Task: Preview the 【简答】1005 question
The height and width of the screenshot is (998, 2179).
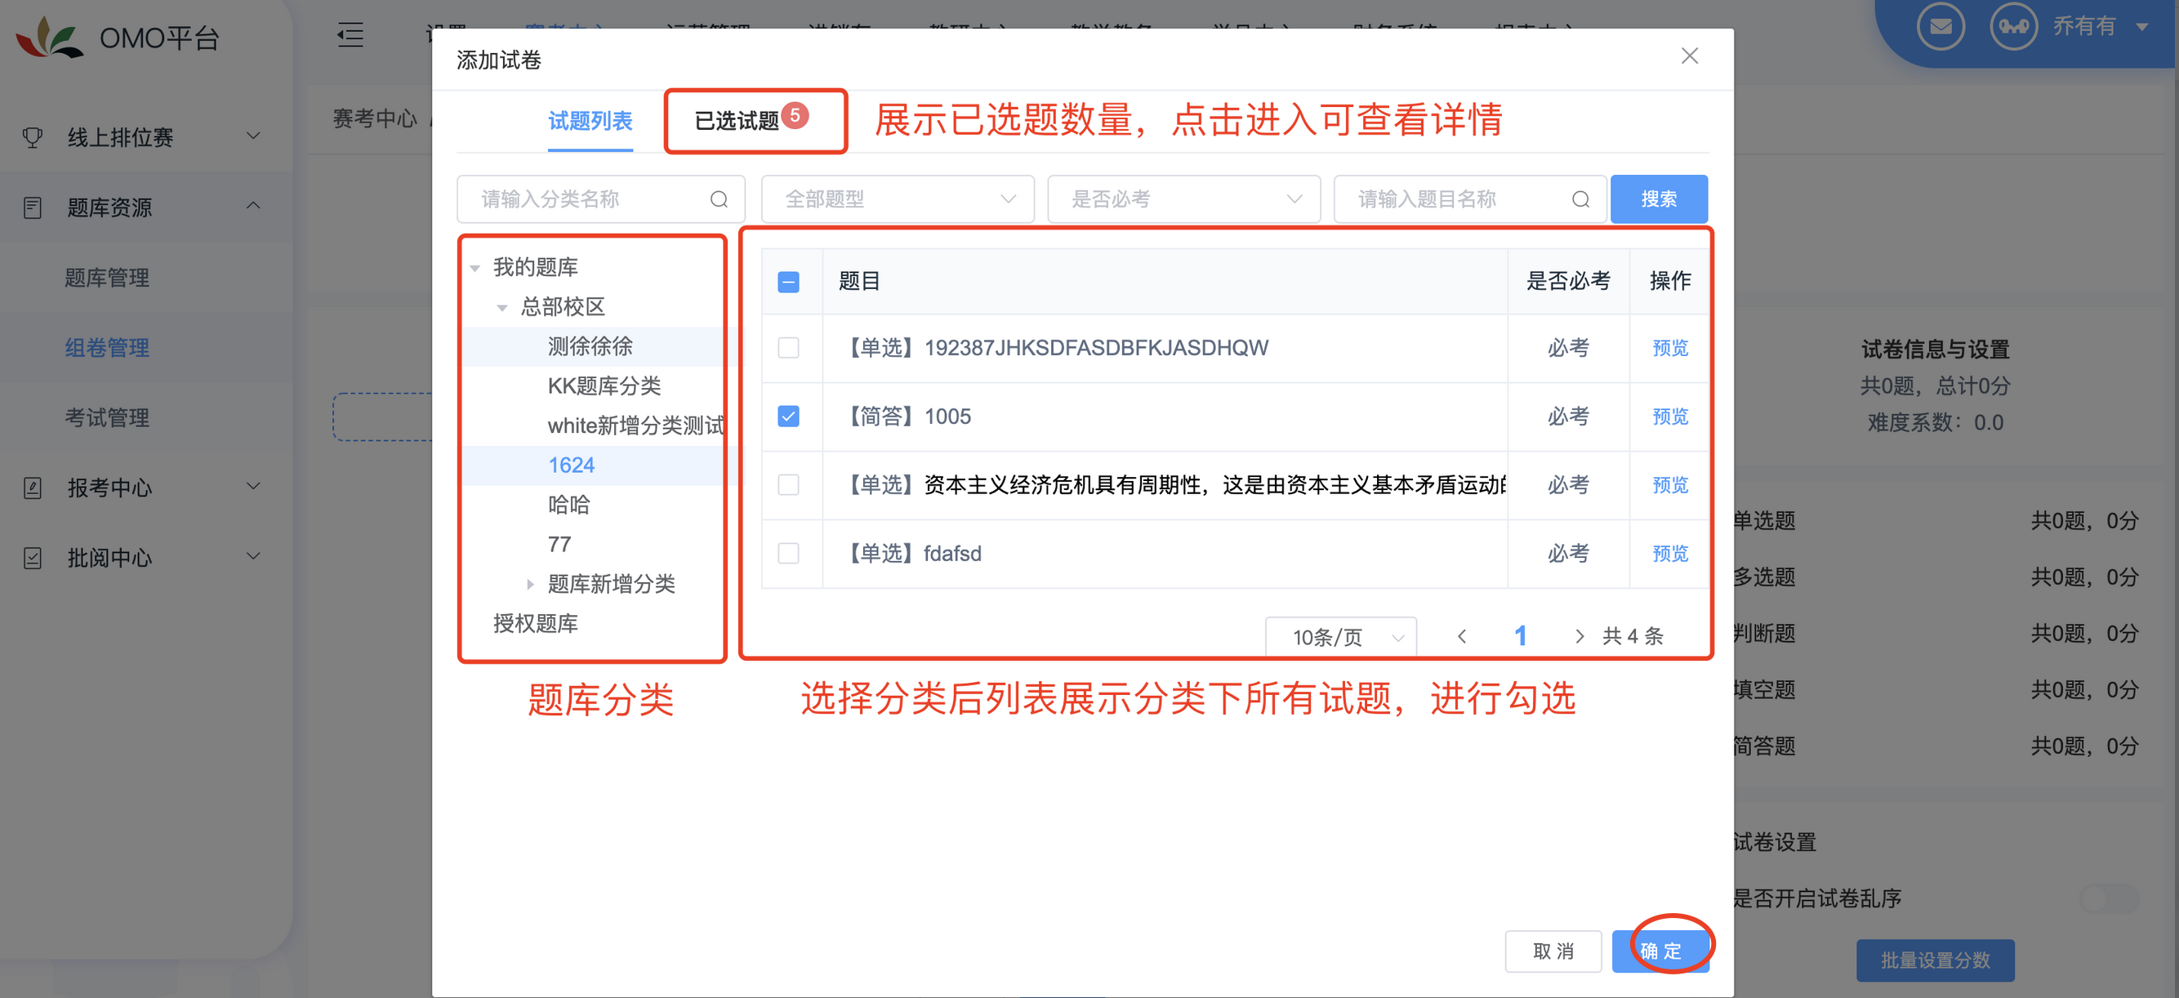Action: click(x=1669, y=417)
